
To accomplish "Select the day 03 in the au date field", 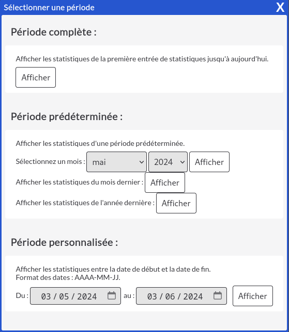I will [152, 296].
